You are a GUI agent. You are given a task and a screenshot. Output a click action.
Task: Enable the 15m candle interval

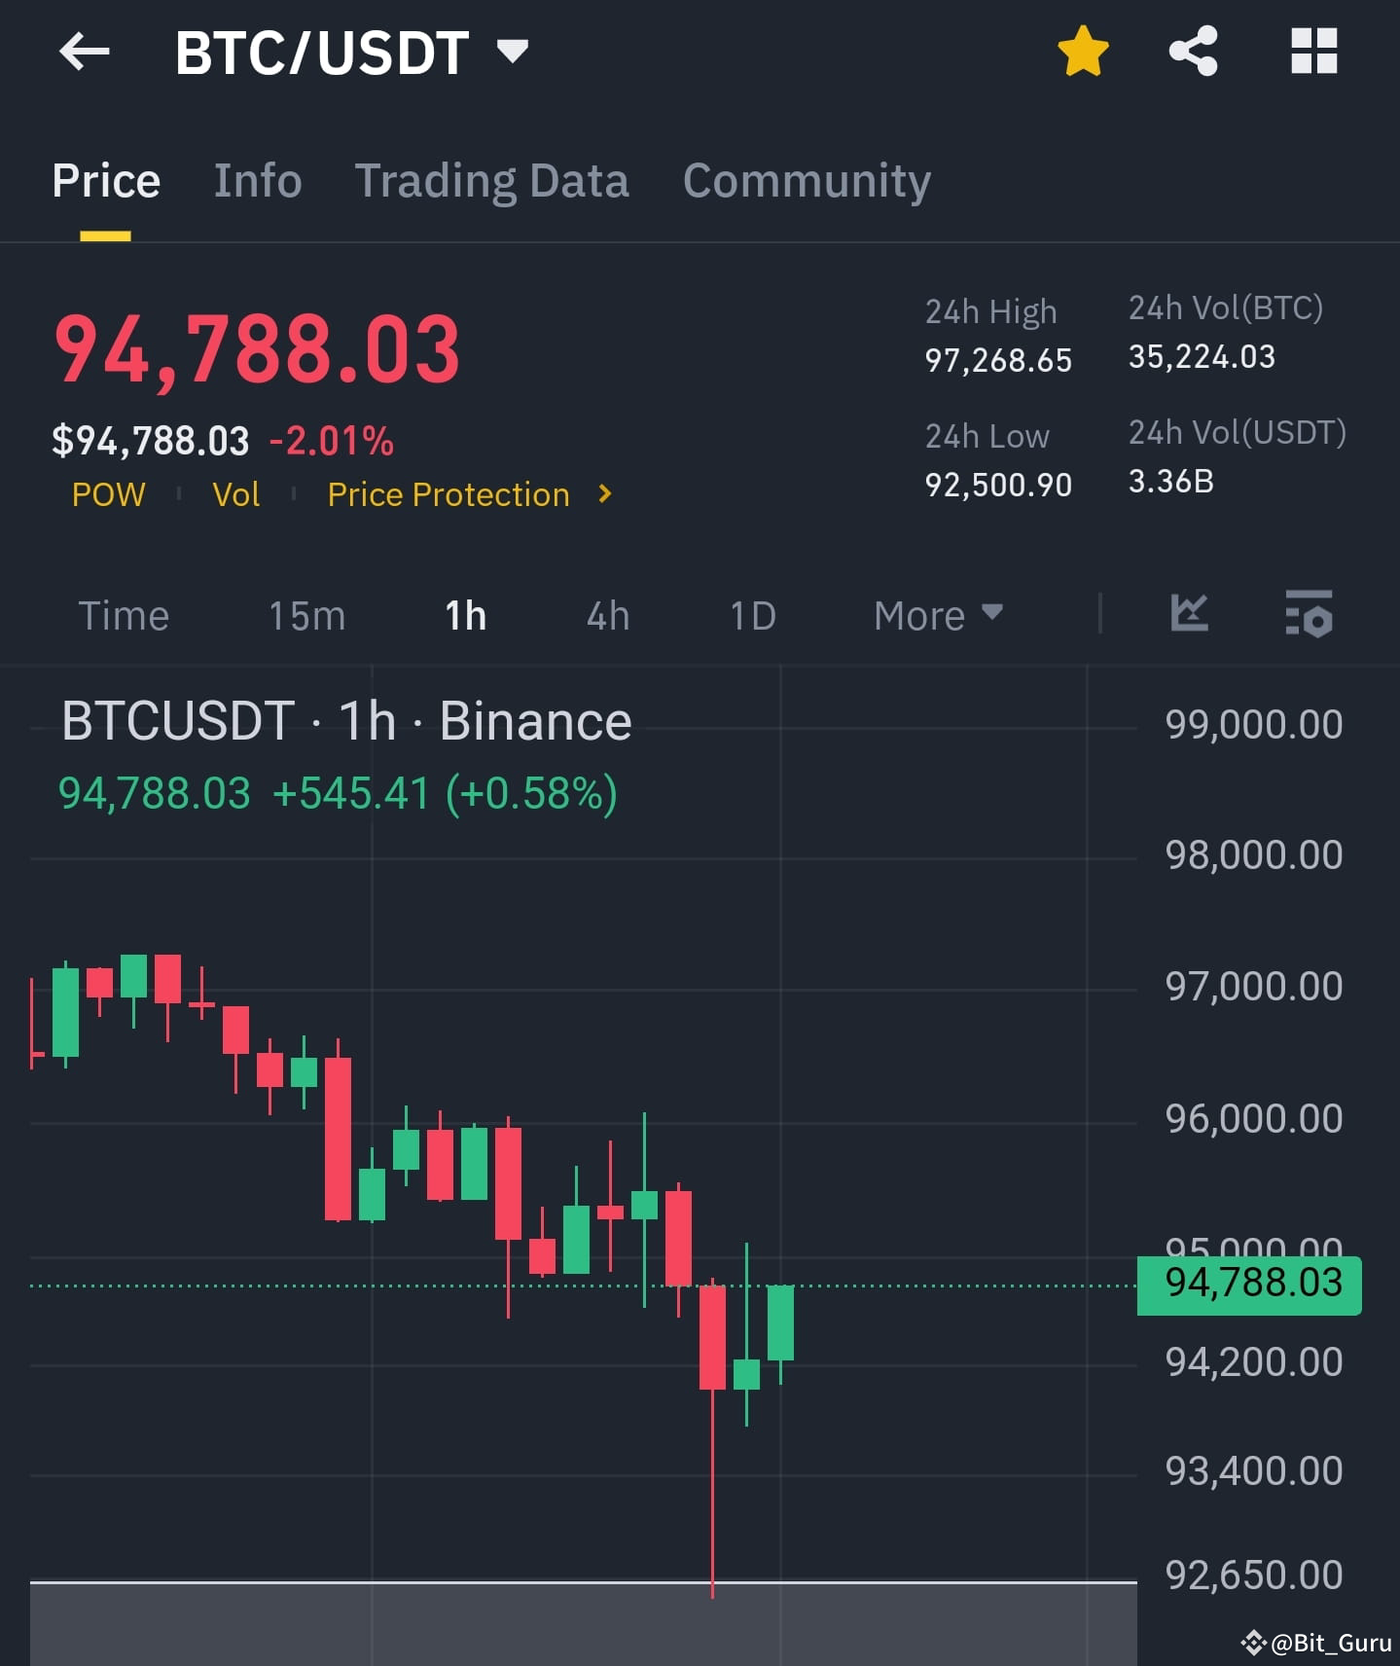[x=306, y=615]
